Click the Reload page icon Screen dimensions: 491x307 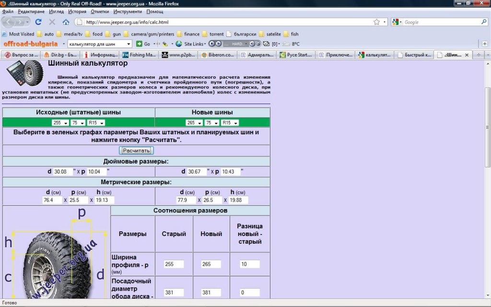38,22
